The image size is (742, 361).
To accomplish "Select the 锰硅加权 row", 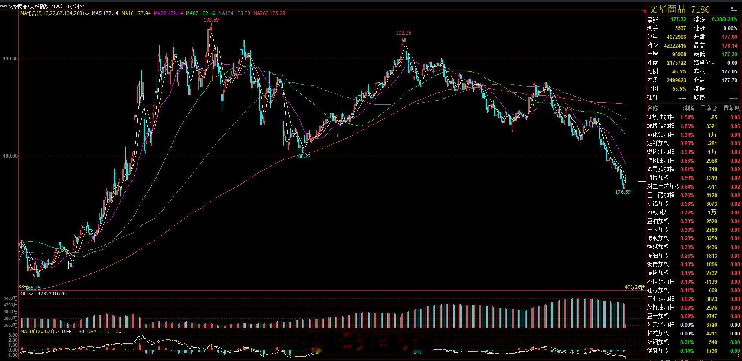I will [694, 351].
